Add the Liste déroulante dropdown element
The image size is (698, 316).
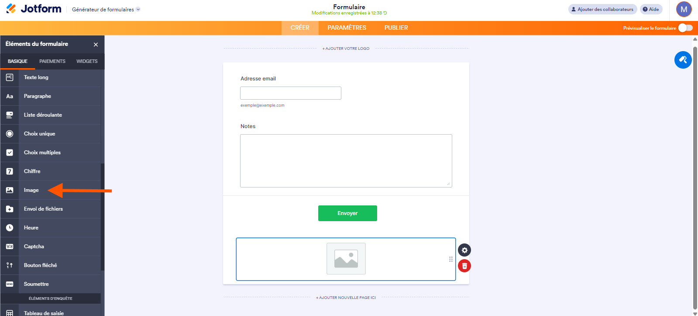pos(51,115)
